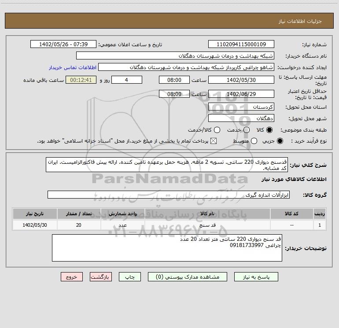Toggle Islamic treasury payment checkbox

point(214,141)
